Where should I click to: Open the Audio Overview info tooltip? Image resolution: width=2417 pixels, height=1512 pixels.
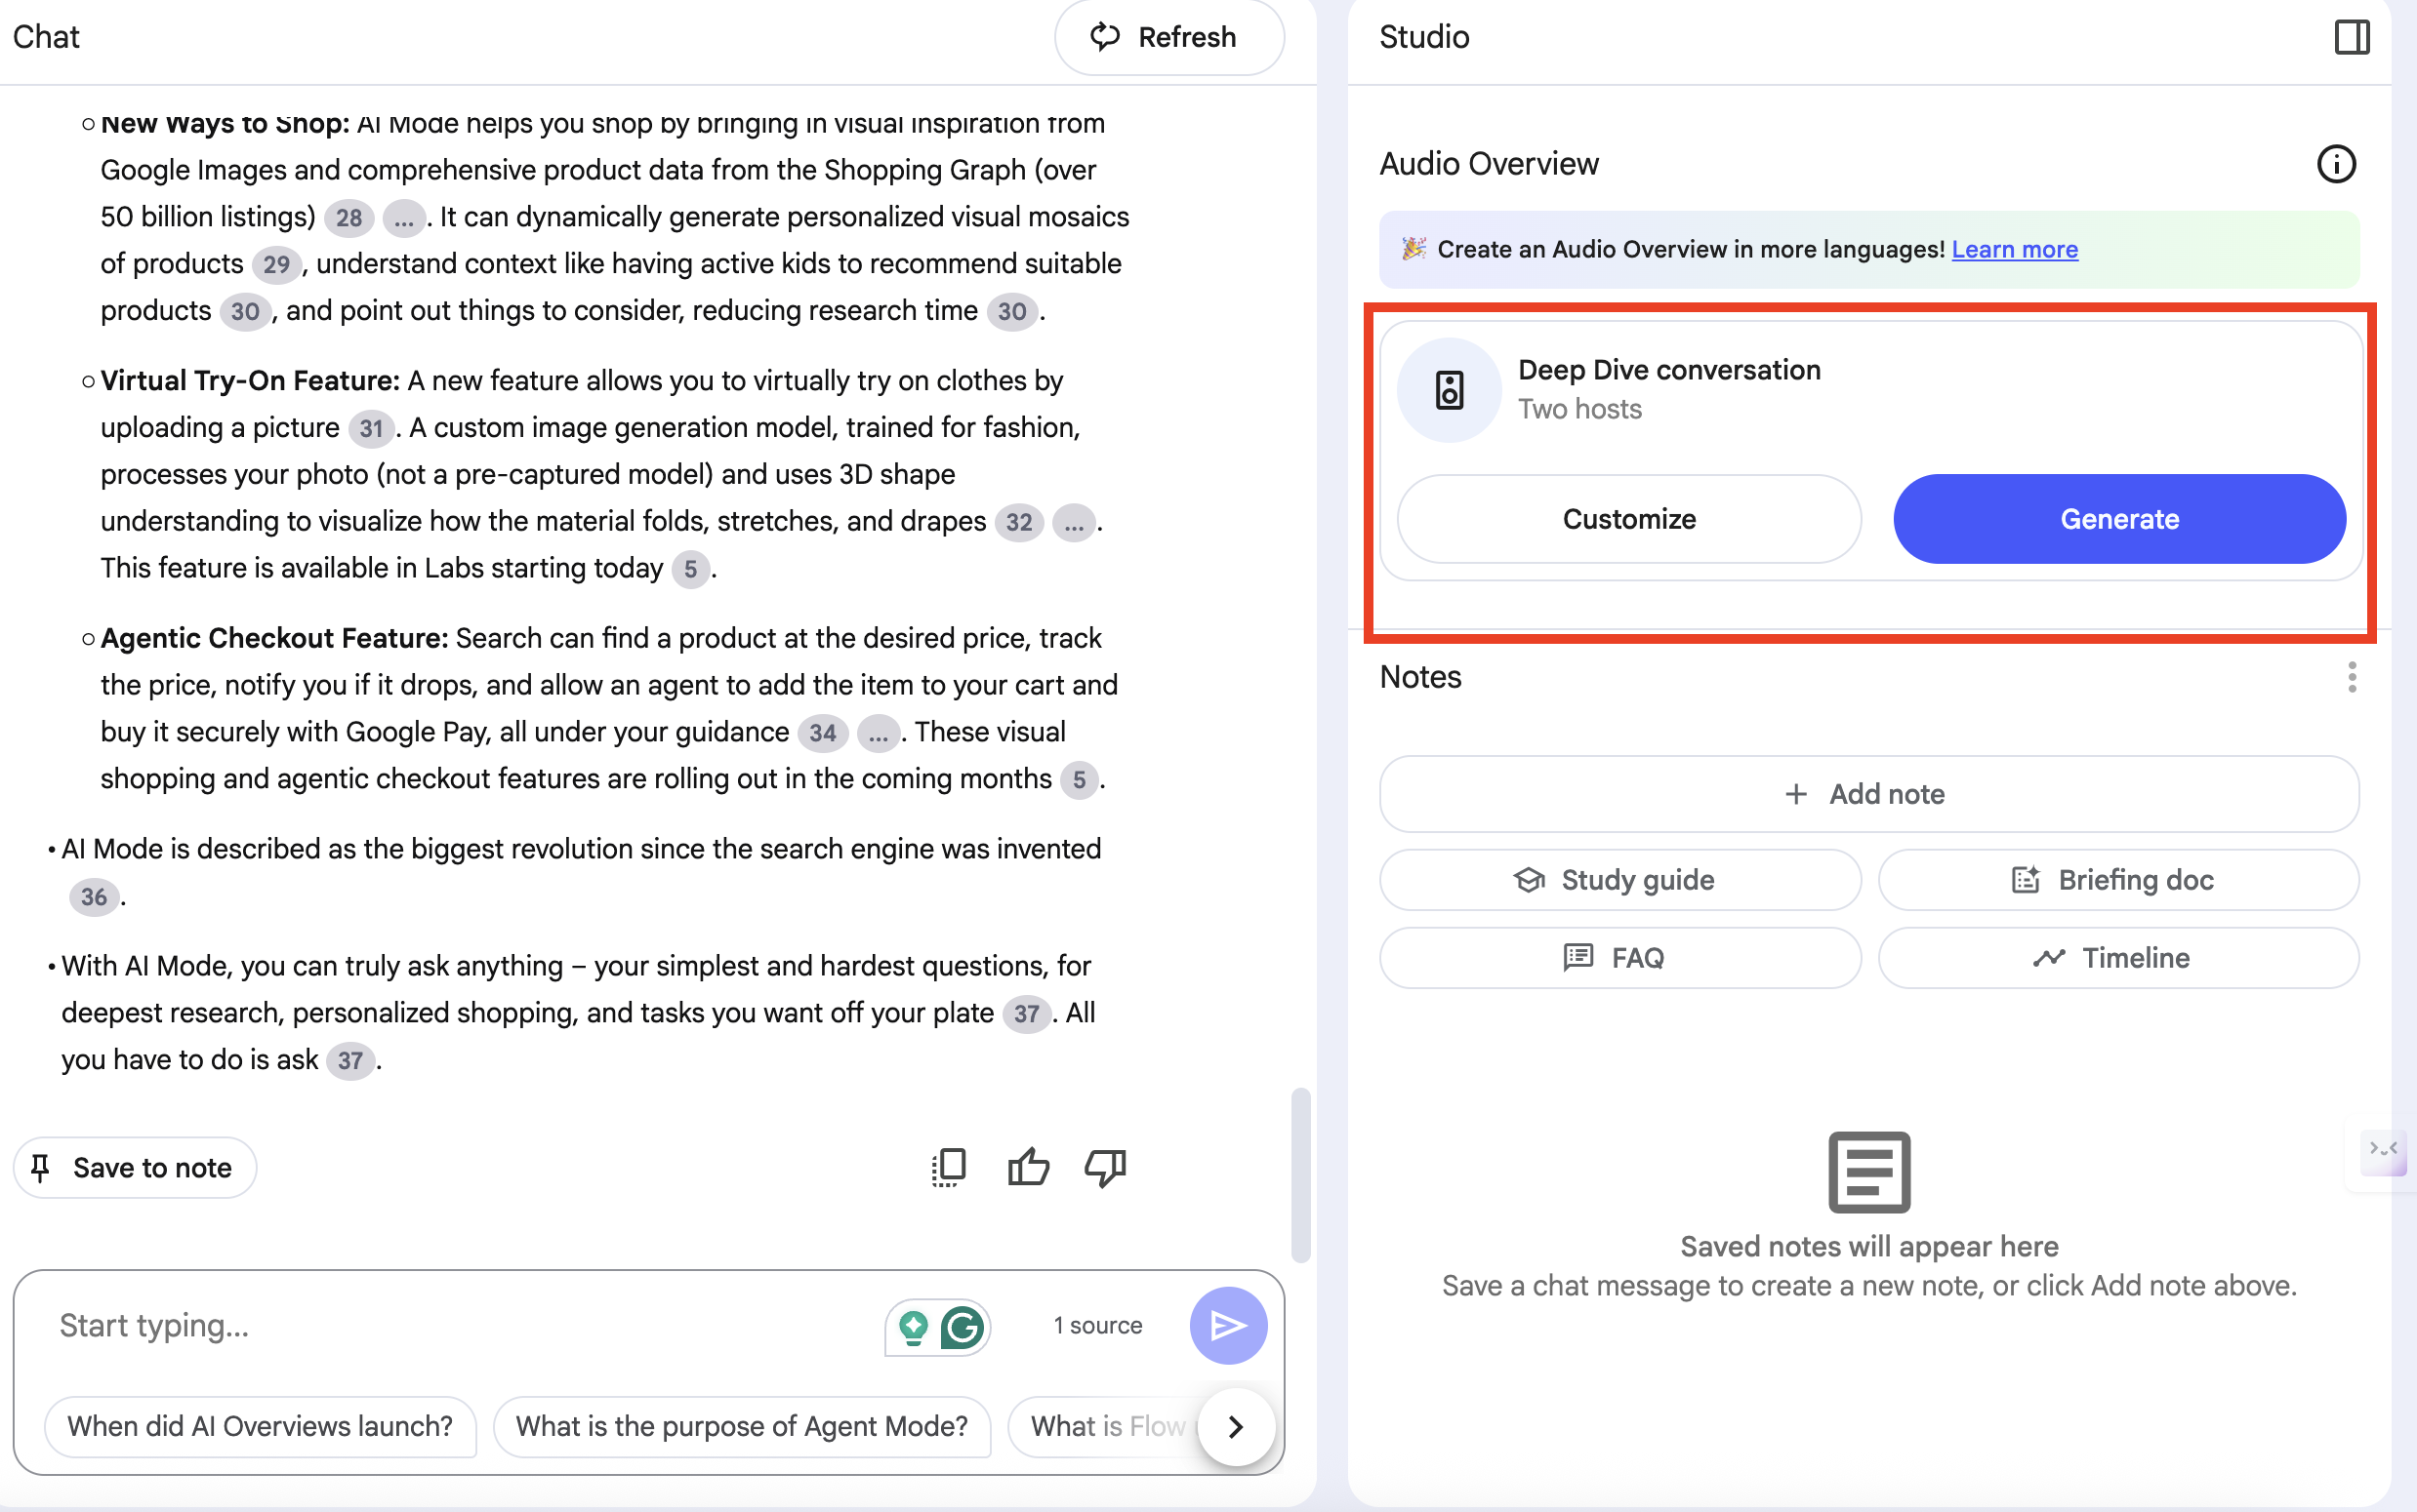(2336, 163)
